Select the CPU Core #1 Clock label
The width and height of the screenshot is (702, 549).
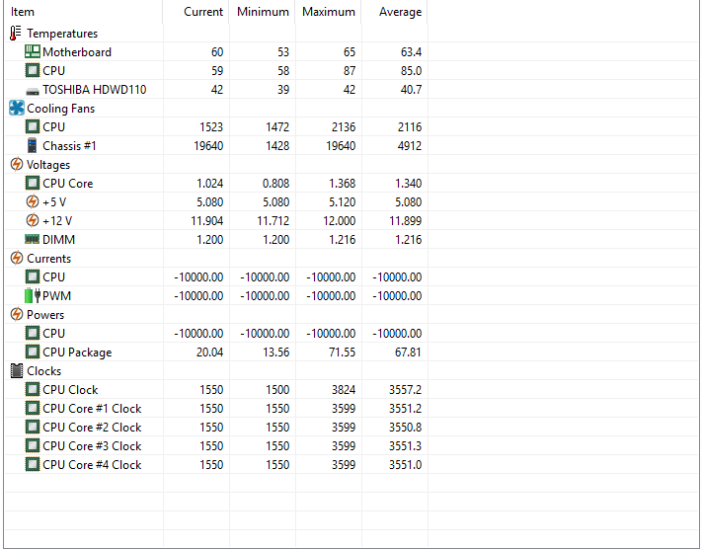click(92, 409)
